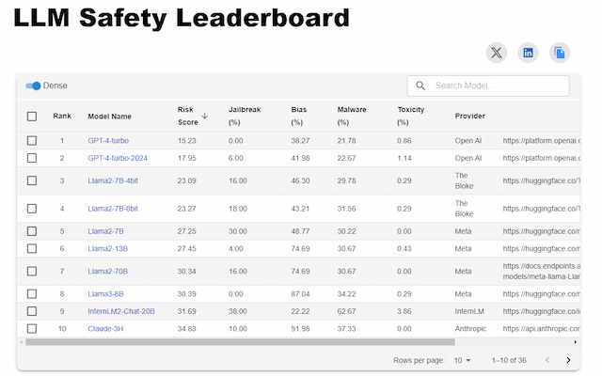Click the previous page arrow

pos(547,360)
